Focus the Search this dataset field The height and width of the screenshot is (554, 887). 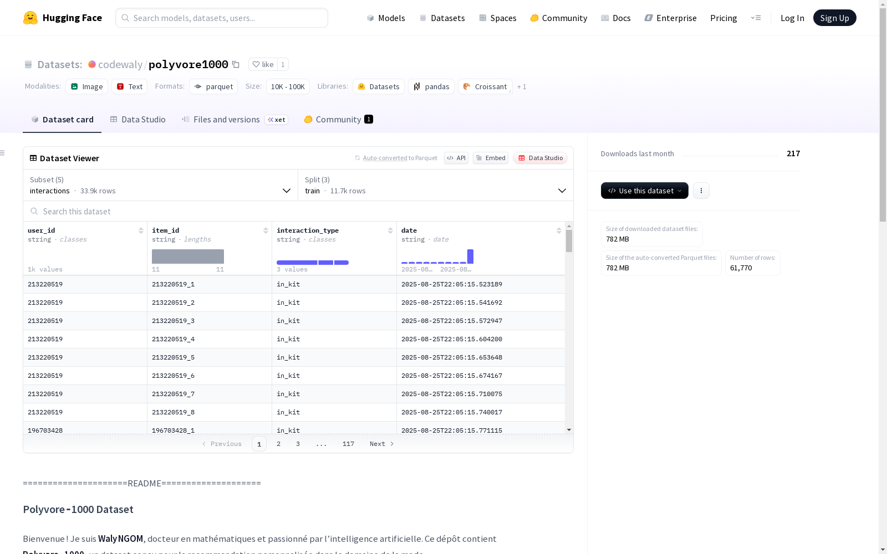tap(298, 211)
